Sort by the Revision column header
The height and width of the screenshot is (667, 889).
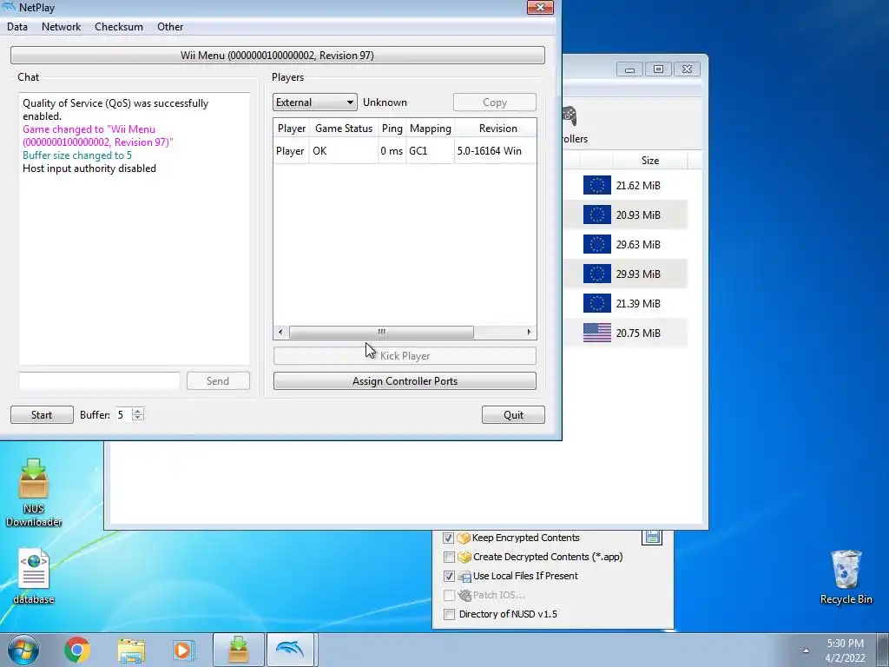click(x=497, y=129)
